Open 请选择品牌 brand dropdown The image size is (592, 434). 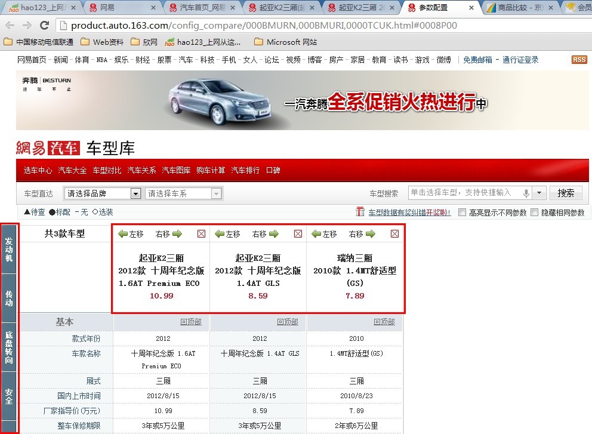tap(102, 193)
